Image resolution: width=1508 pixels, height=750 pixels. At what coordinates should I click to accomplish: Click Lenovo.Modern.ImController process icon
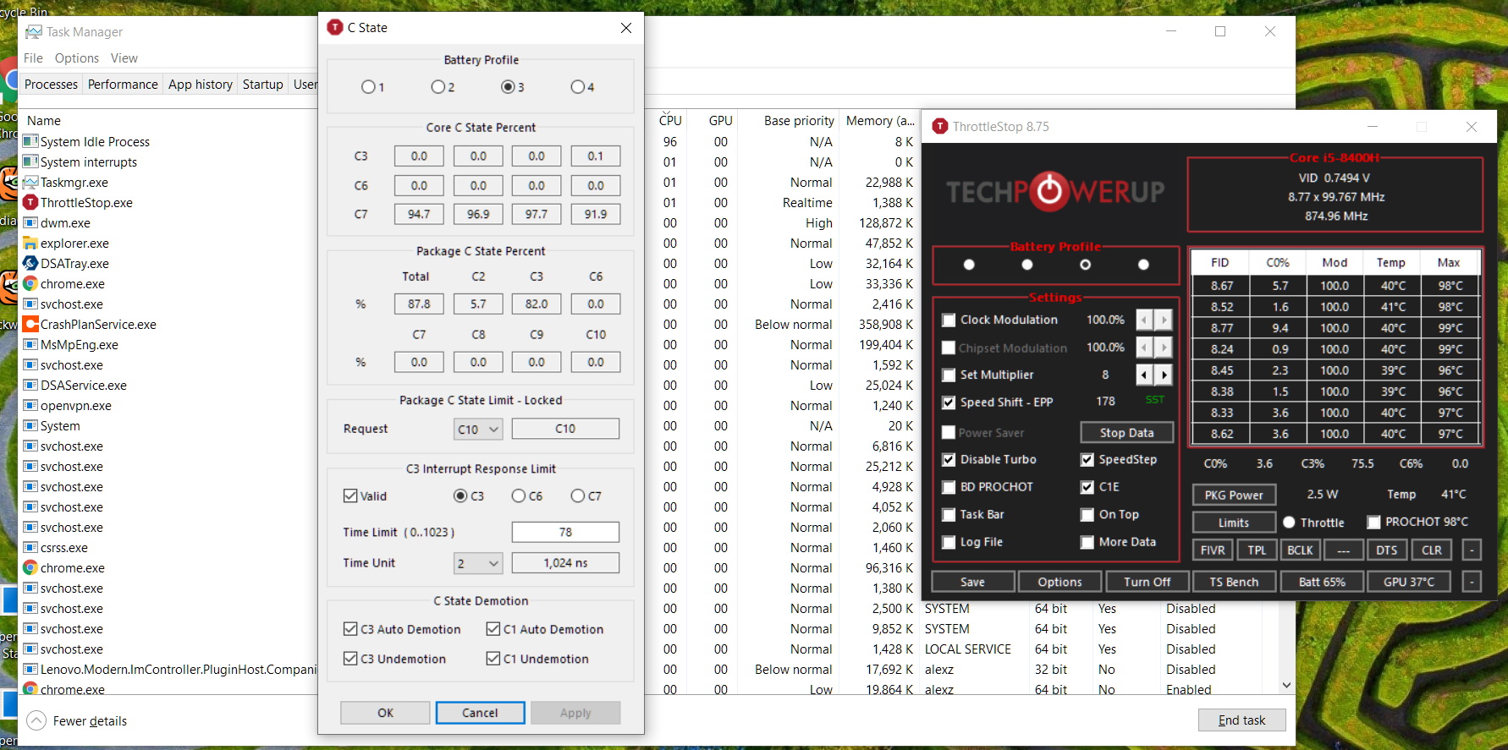[30, 669]
